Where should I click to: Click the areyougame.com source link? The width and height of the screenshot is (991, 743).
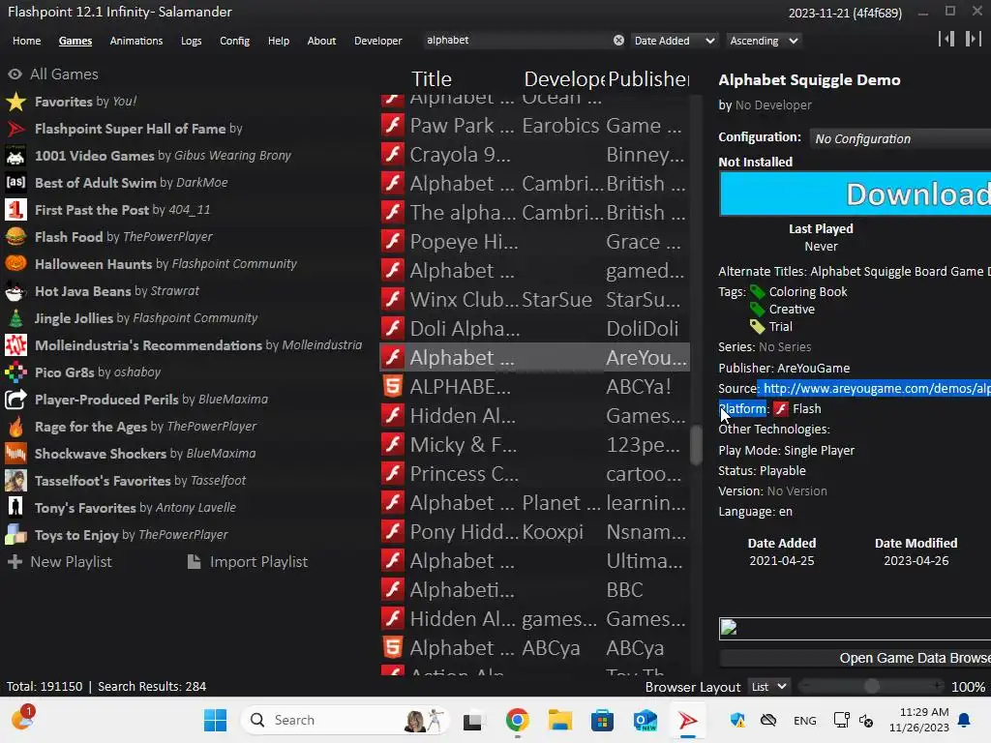(877, 388)
